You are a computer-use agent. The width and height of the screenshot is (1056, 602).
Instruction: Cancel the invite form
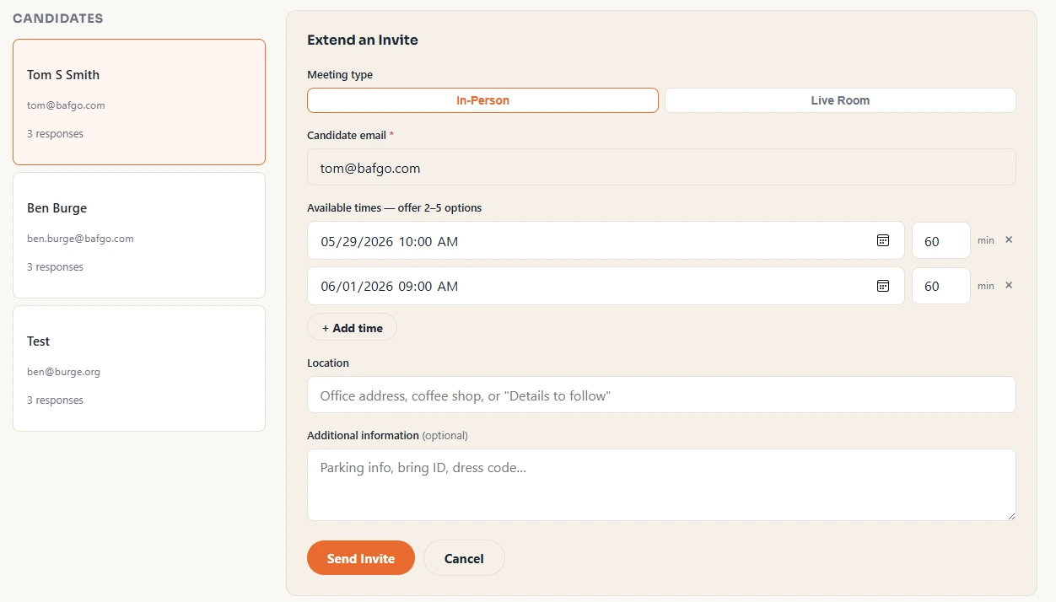tap(464, 558)
